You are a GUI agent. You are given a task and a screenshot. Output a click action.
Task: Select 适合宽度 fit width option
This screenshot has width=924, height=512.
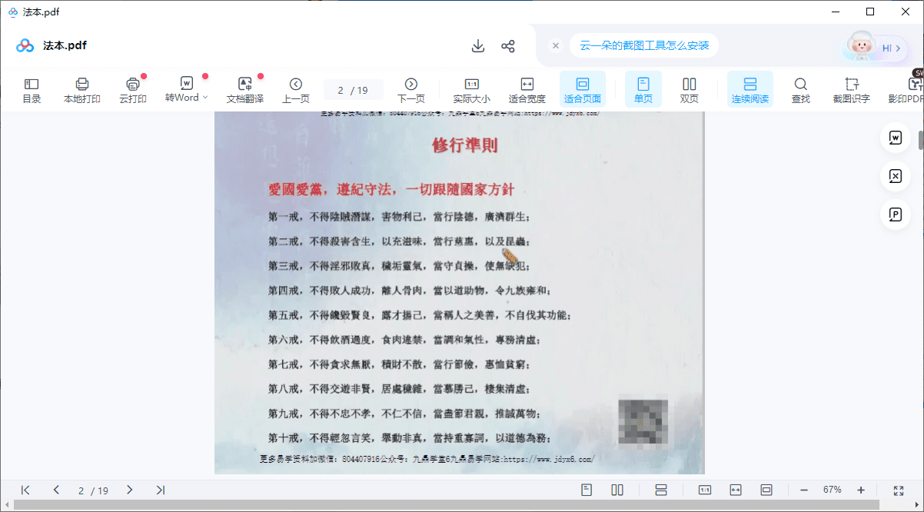click(x=527, y=89)
